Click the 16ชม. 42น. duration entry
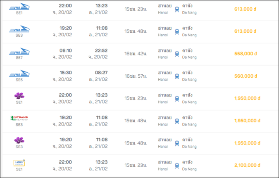Screen dimensions: 279x178 tap(136, 54)
